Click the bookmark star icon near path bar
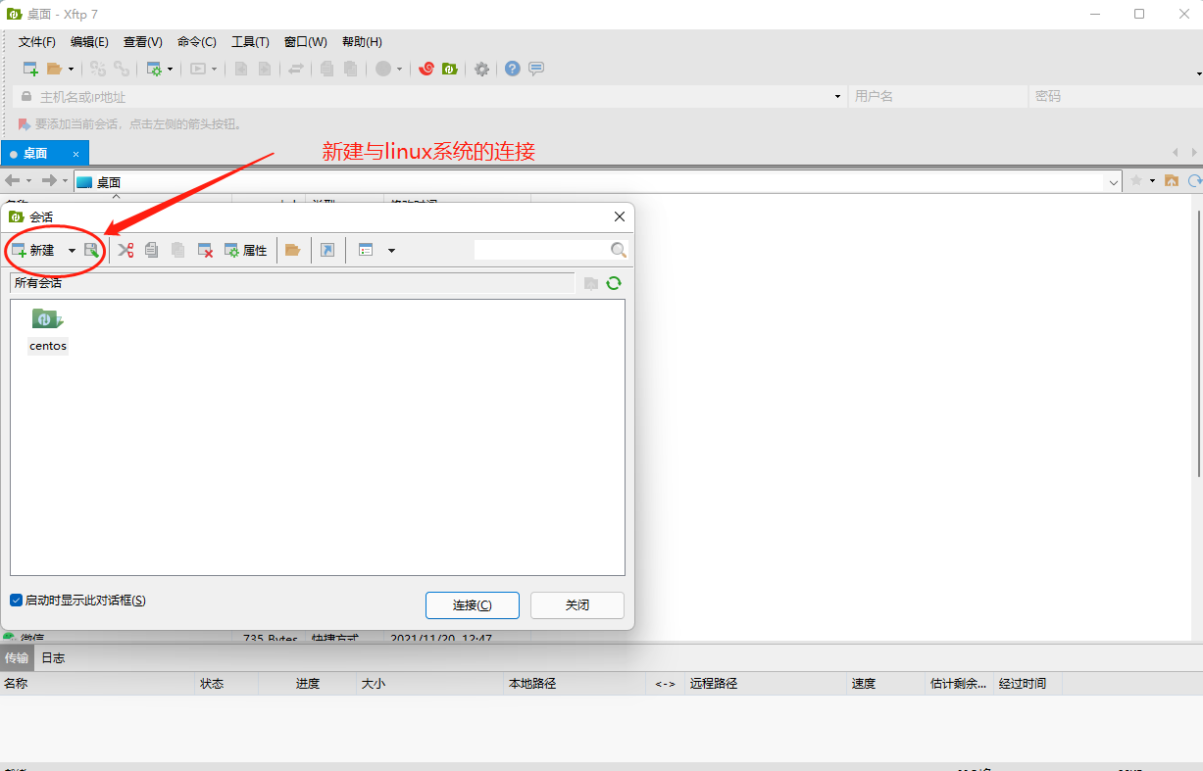1203x771 pixels. 1136,181
